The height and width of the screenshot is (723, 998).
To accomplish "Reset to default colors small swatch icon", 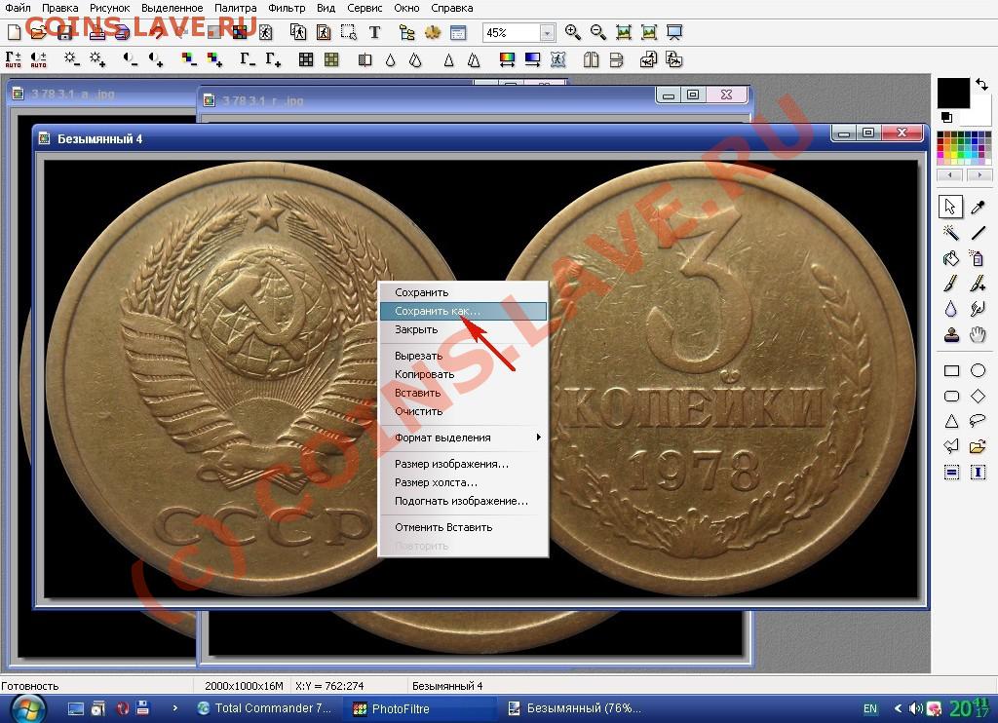I will 946,117.
